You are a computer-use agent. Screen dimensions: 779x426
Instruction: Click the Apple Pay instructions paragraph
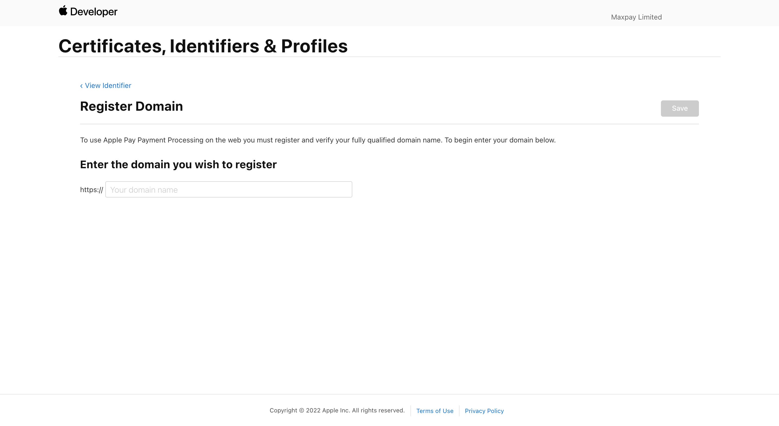tap(318, 140)
